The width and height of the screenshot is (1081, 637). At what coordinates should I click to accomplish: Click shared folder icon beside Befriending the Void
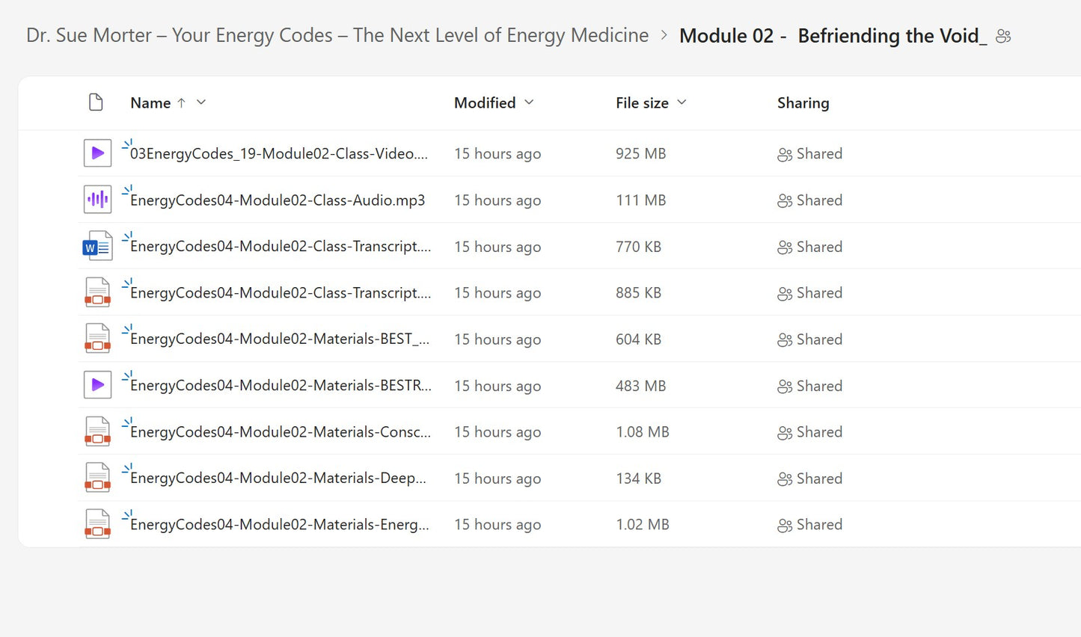click(x=1004, y=36)
